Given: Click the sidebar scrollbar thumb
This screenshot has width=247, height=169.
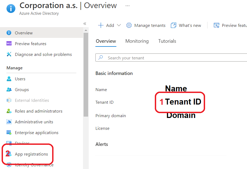Looking at the screenshot, I should (86, 75).
